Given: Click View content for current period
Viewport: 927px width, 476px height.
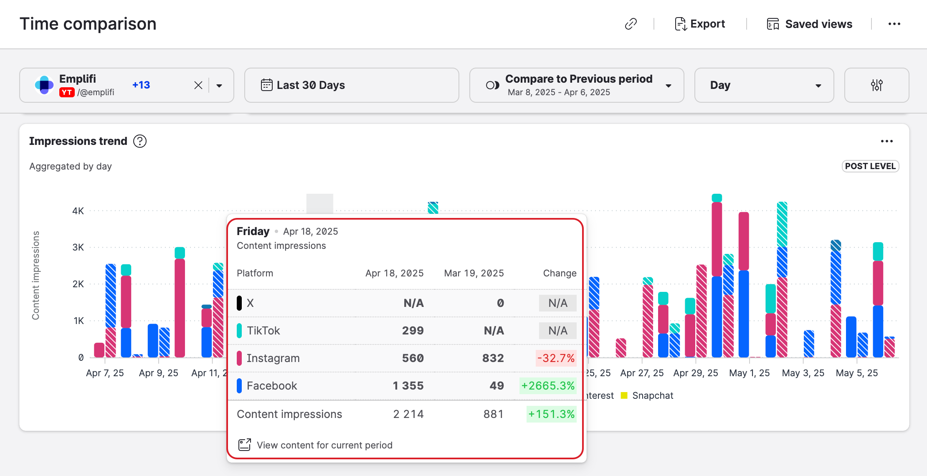Looking at the screenshot, I should pos(324,445).
